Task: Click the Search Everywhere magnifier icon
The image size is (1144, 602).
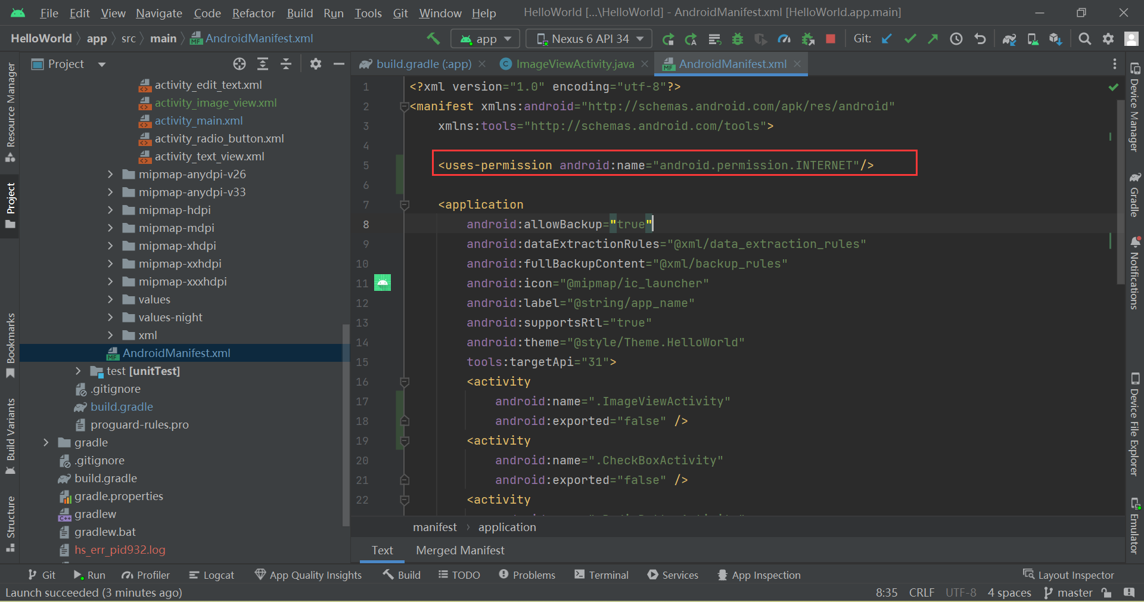Action: [x=1085, y=39]
